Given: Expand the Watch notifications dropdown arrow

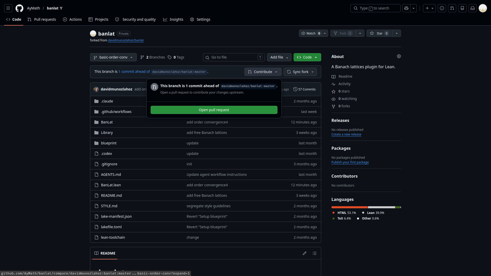Looking at the screenshot, I should click(x=325, y=33).
